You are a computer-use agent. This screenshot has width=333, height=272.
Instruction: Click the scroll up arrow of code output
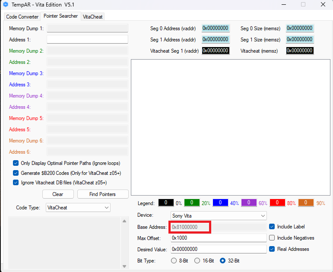coord(124,221)
